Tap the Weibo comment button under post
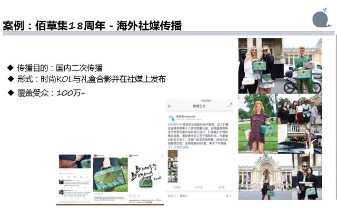The height and width of the screenshot is (209, 337). click(x=199, y=187)
